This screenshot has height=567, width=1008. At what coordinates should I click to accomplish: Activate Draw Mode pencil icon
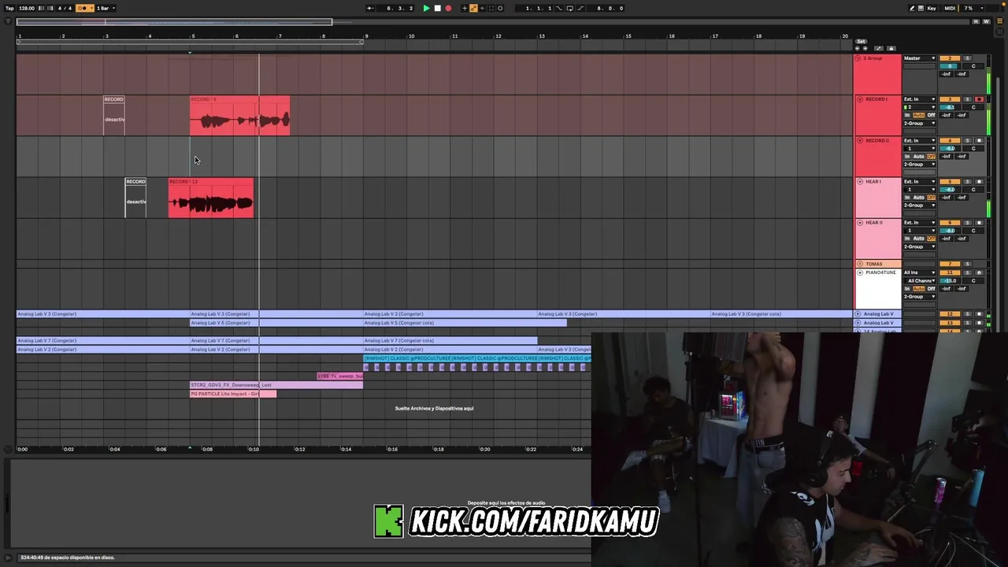[912, 8]
